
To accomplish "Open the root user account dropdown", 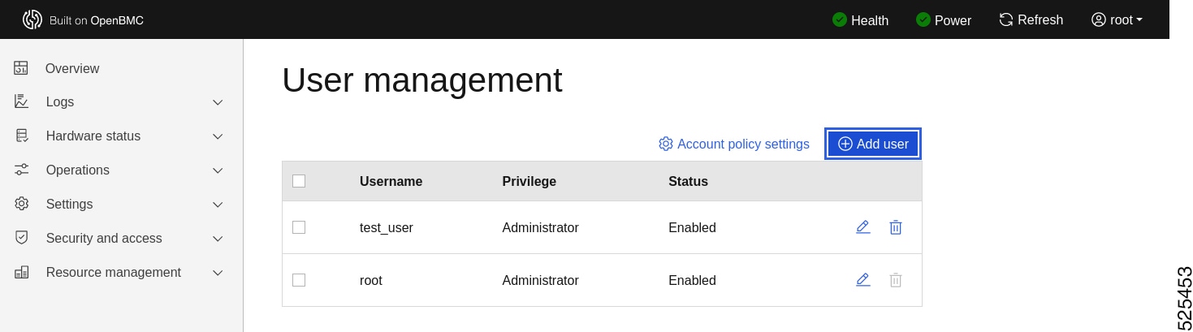I will click(1117, 19).
